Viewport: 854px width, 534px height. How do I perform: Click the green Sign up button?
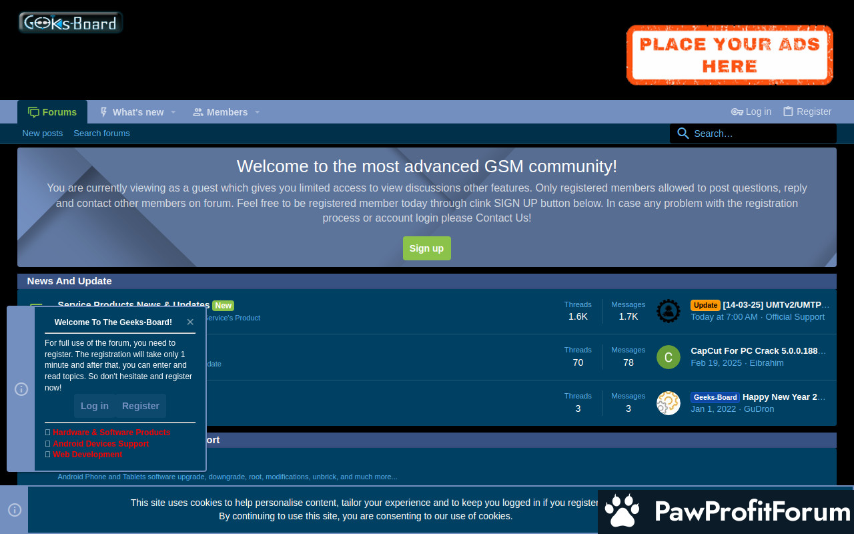tap(426, 248)
